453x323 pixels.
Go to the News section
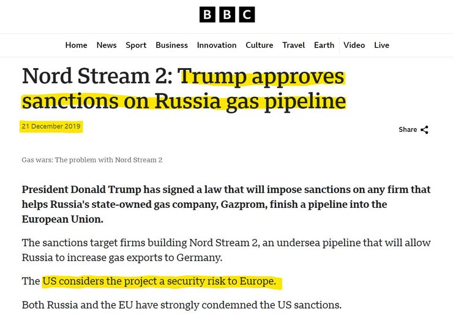[x=107, y=45]
